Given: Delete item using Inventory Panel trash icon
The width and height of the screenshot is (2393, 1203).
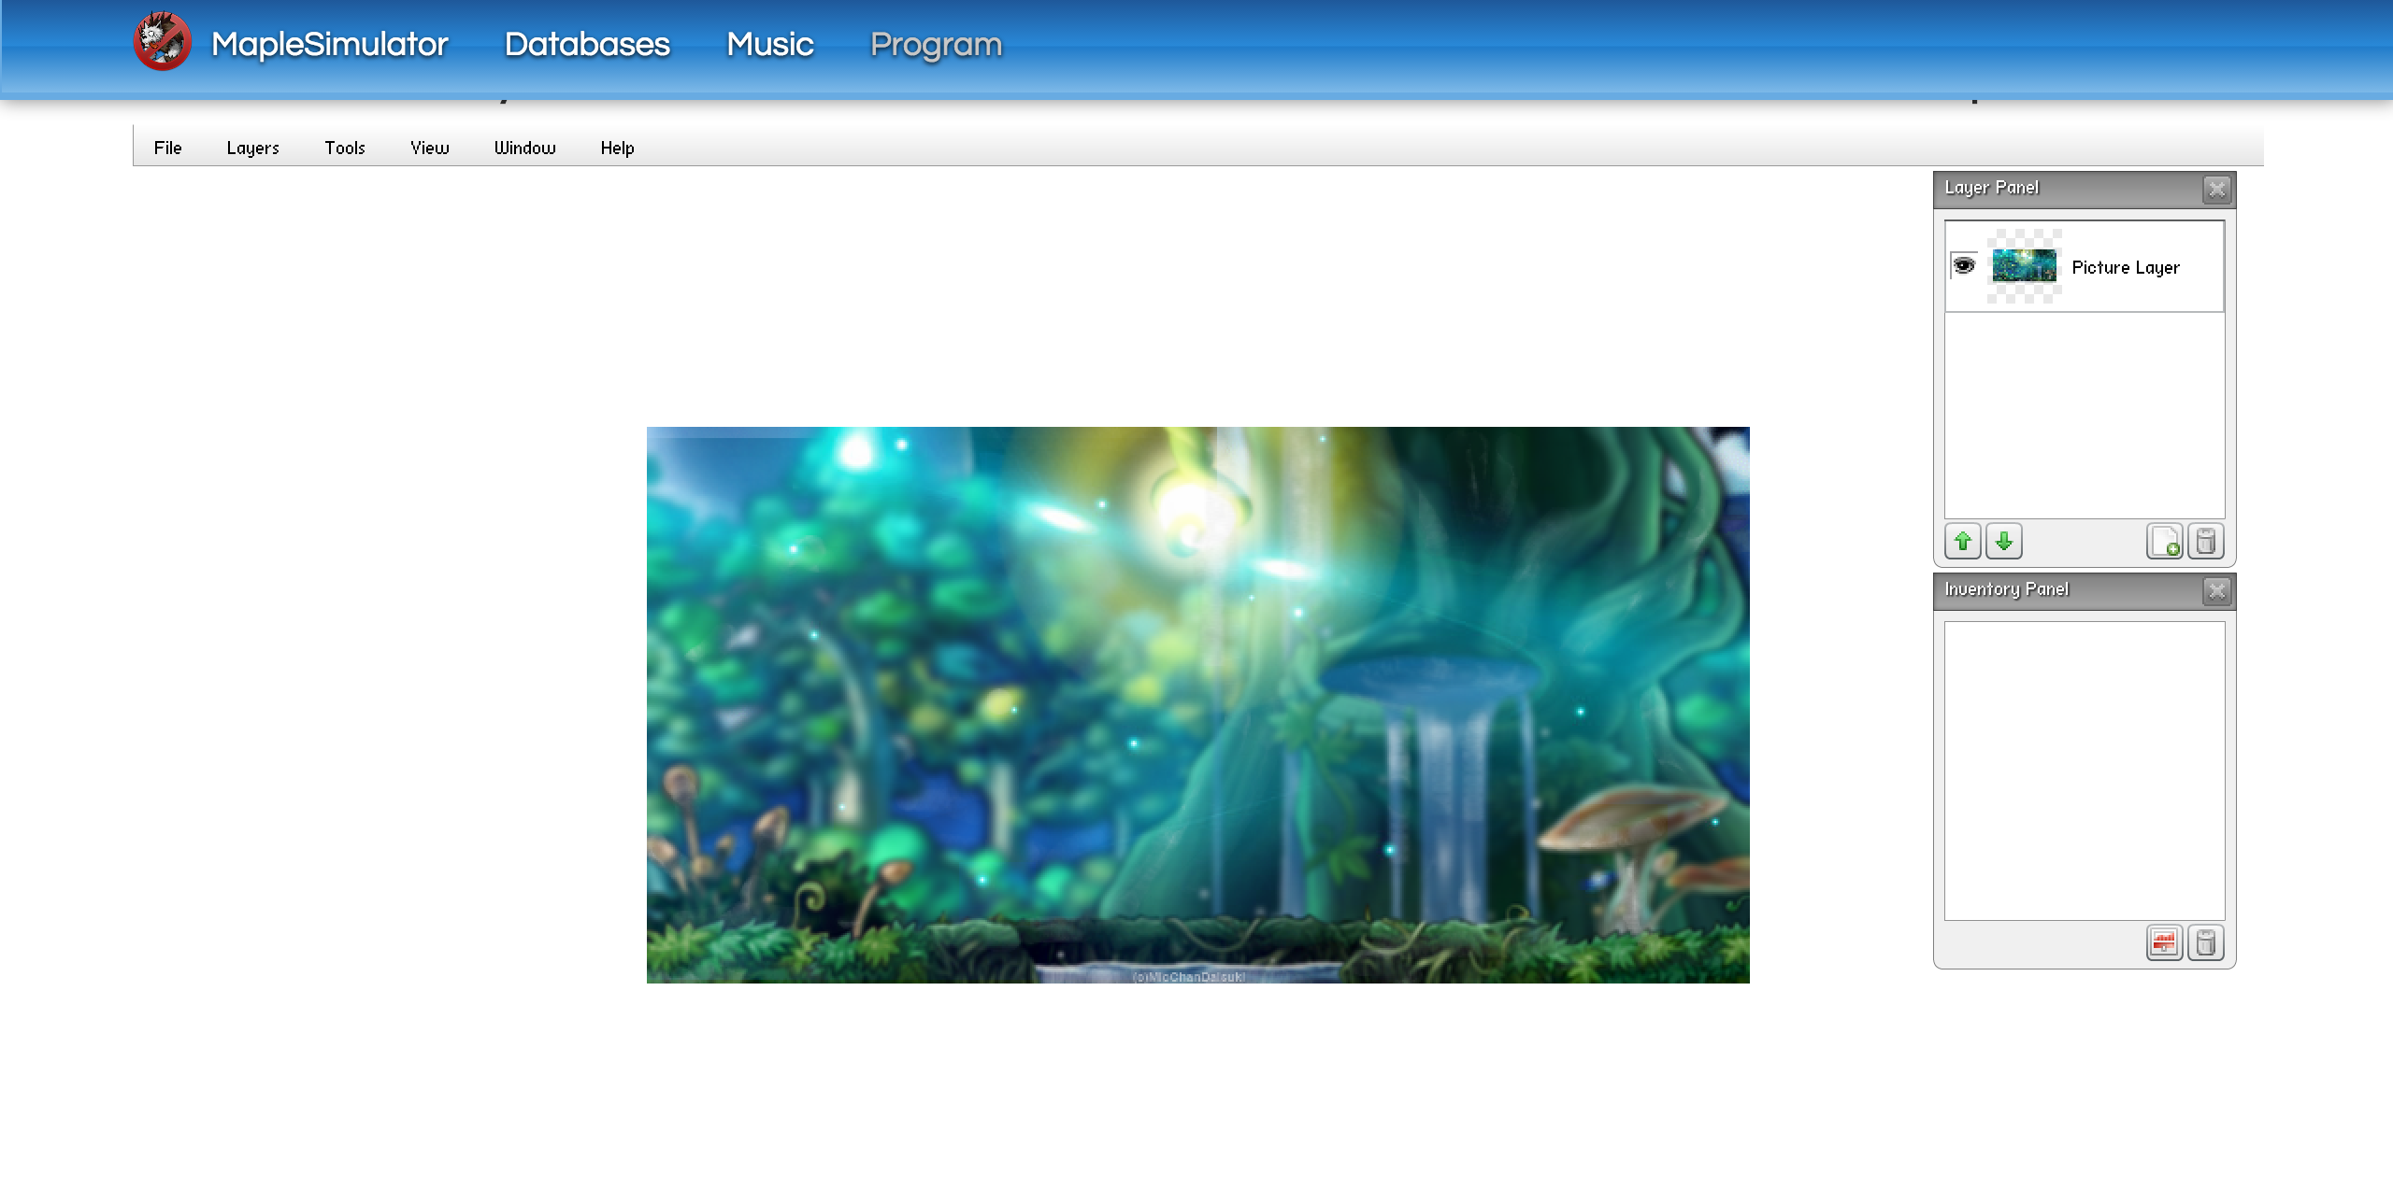Looking at the screenshot, I should click(x=2206, y=943).
